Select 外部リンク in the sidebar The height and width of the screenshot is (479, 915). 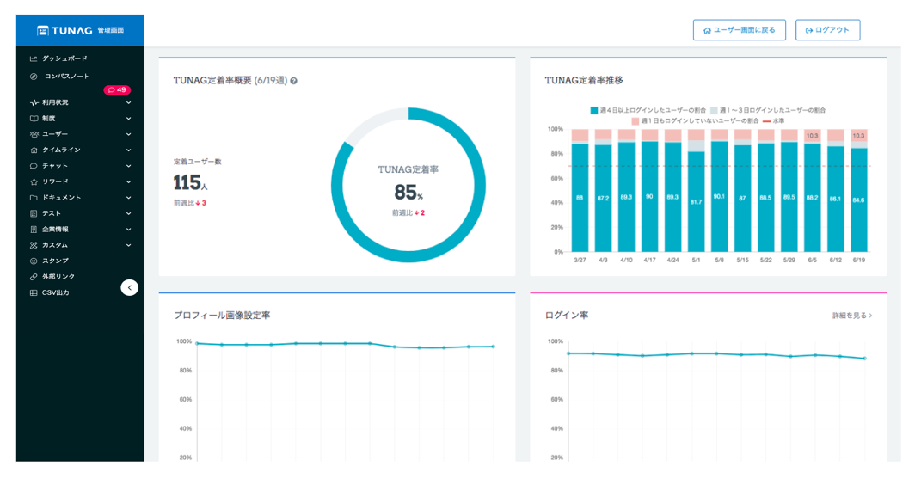point(58,277)
